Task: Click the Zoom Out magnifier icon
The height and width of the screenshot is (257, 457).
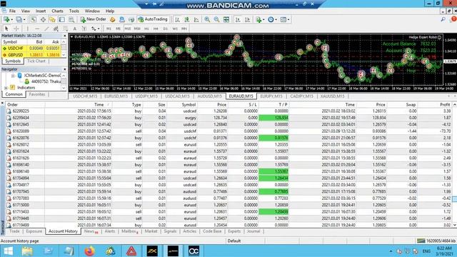Action: click(216, 19)
